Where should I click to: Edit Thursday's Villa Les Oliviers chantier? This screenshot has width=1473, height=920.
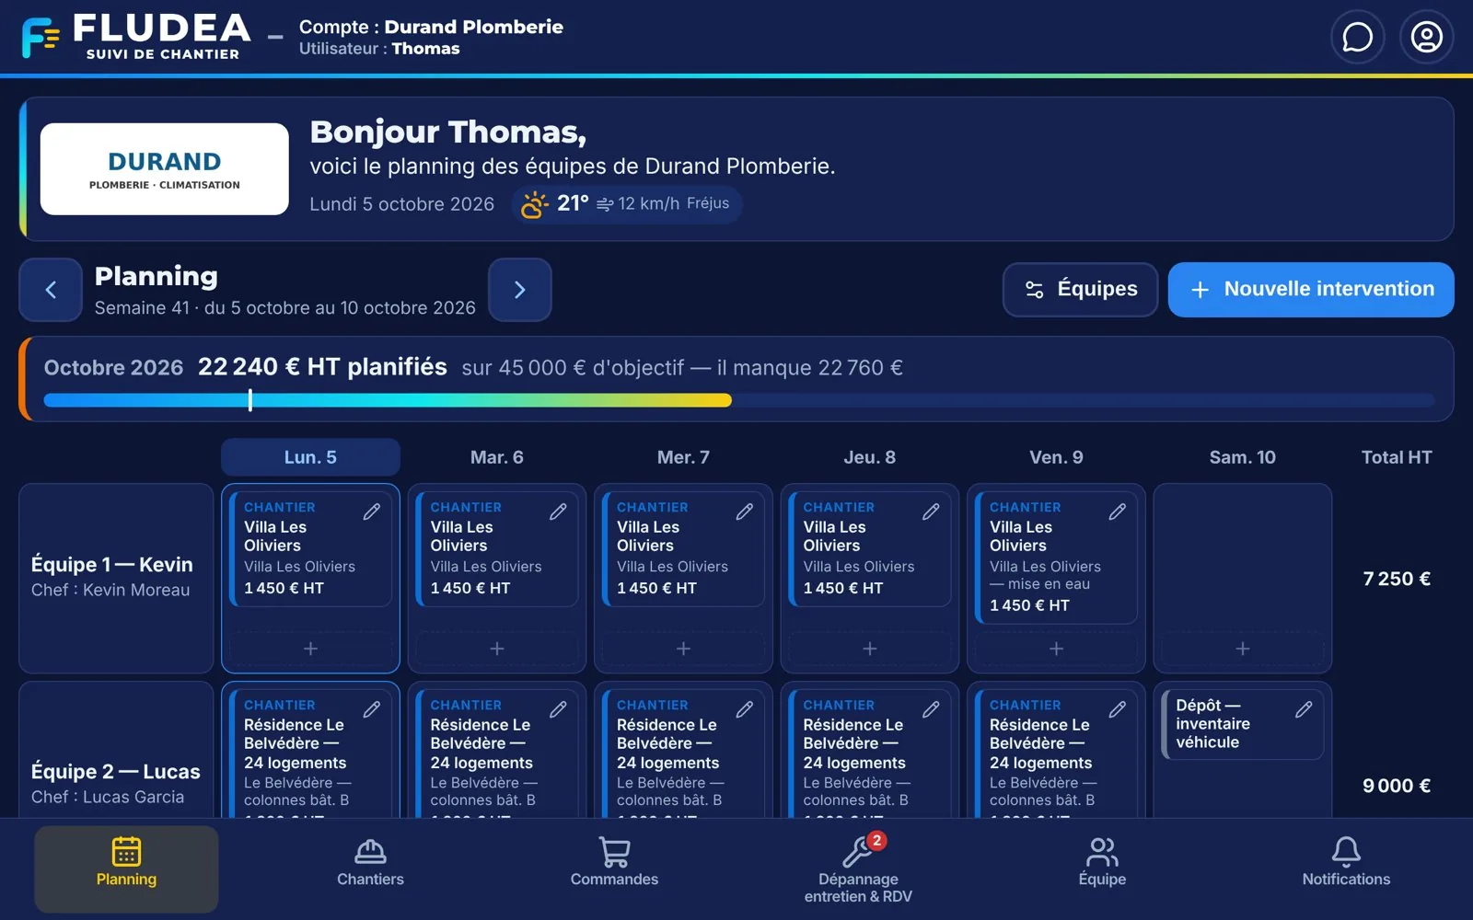click(x=931, y=512)
